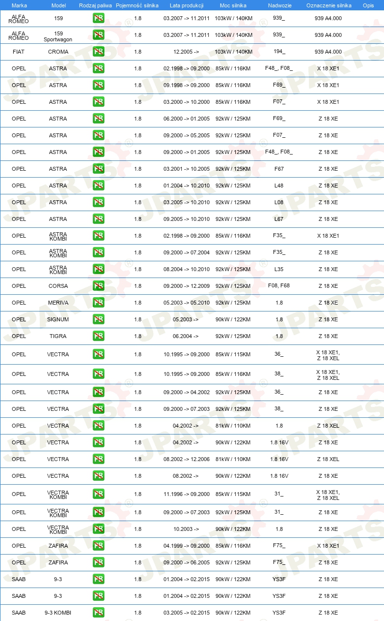Click the fuel icon in the ASTRA KOMBI 09.2000 -> 07.2004 row
The image size is (384, 621).
pyautogui.click(x=98, y=252)
